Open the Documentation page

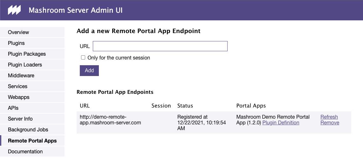(32, 151)
